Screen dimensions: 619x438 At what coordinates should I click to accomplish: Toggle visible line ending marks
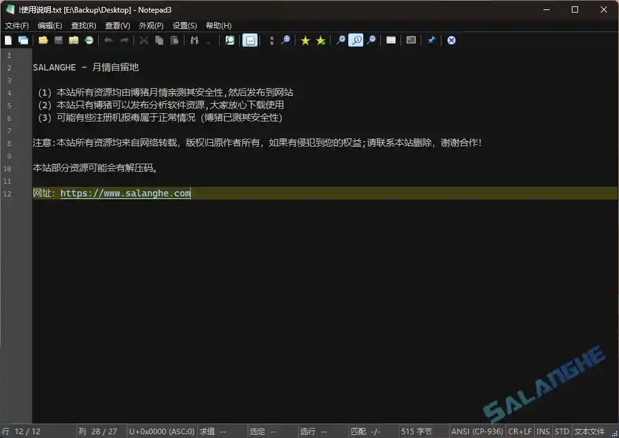271,40
